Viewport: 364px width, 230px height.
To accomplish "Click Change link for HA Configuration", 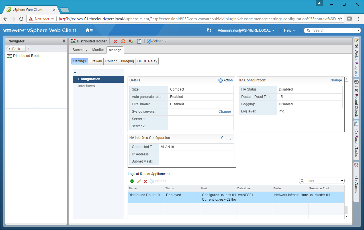I will coord(336,80).
